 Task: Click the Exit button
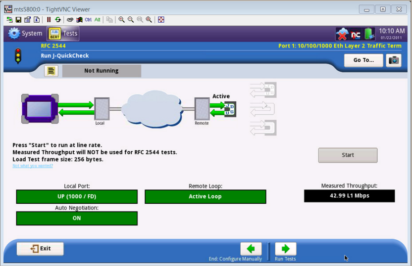pyautogui.click(x=40, y=249)
